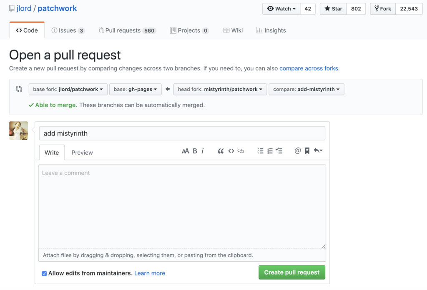The image size is (427, 290).
Task: Click the pull request title field
Action: 182,133
